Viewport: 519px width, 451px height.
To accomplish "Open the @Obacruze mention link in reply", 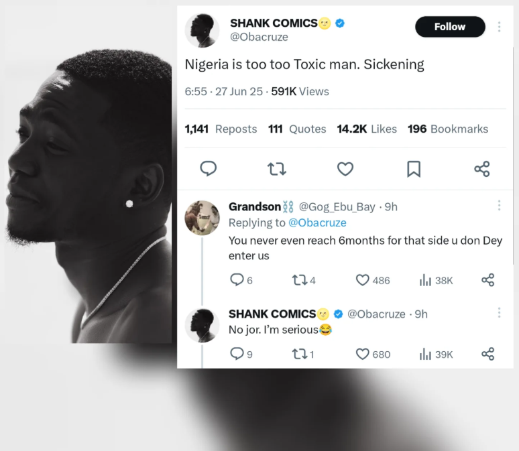I will pos(317,222).
